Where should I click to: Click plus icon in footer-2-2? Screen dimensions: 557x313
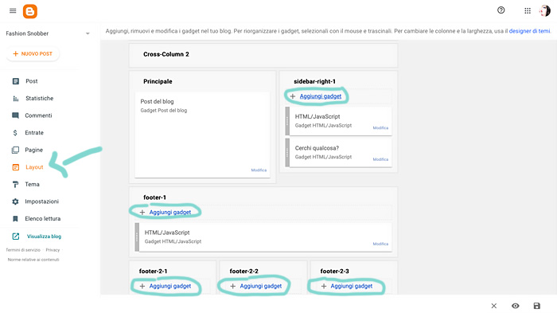232,287
